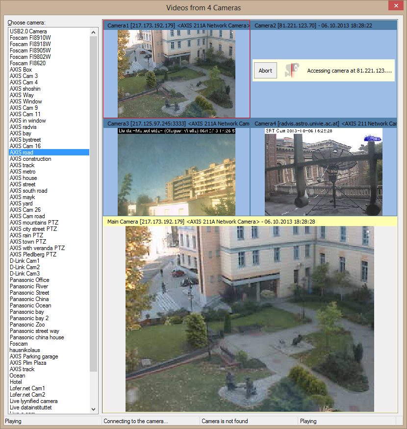This screenshot has height=429, width=407.
Task: Click the Abort button in Camera2 panel
Action: 265,71
